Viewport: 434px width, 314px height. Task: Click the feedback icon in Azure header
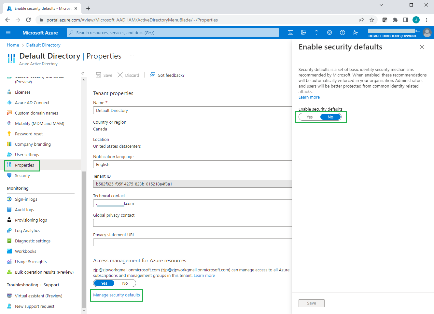pos(356,33)
